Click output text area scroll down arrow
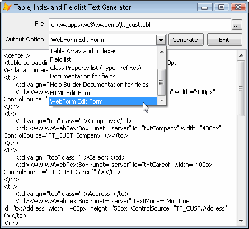 241,221
